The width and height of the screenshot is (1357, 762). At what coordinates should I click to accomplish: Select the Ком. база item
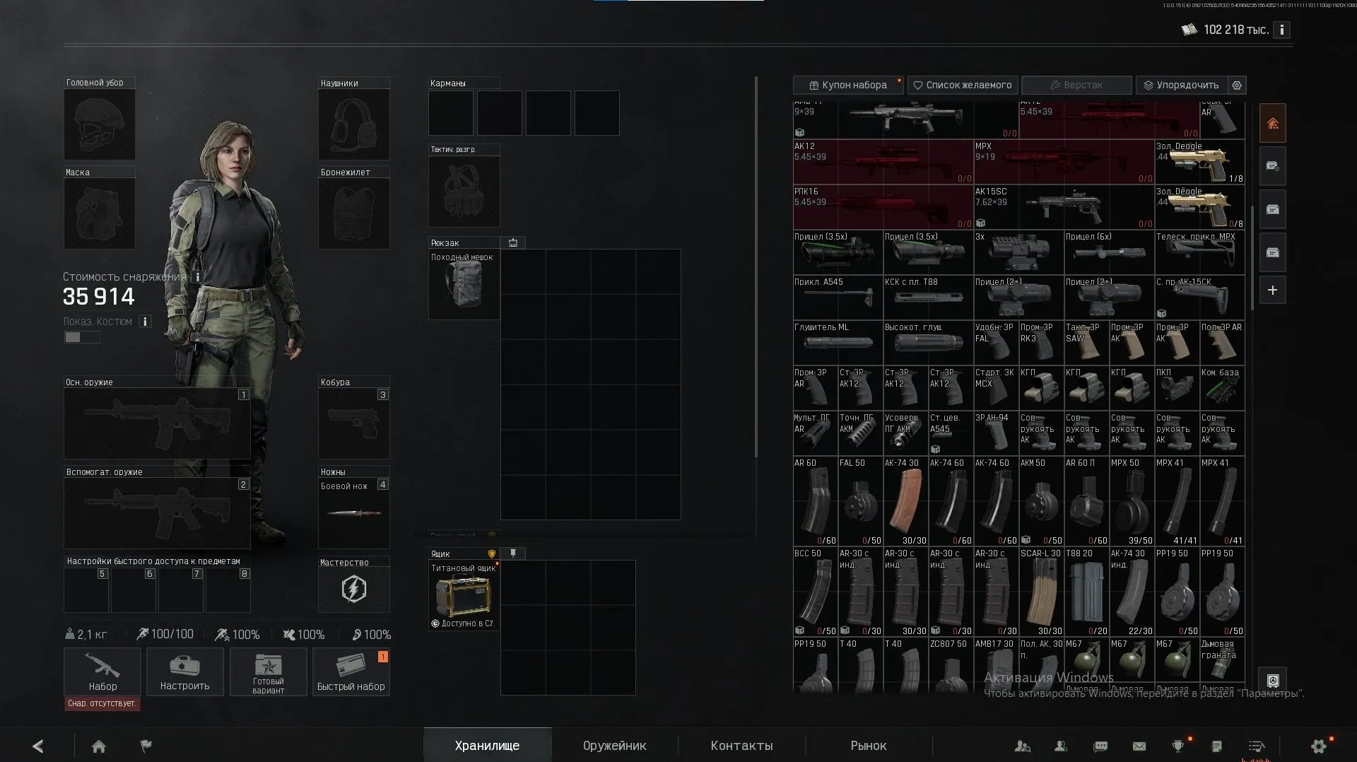click(x=1222, y=388)
